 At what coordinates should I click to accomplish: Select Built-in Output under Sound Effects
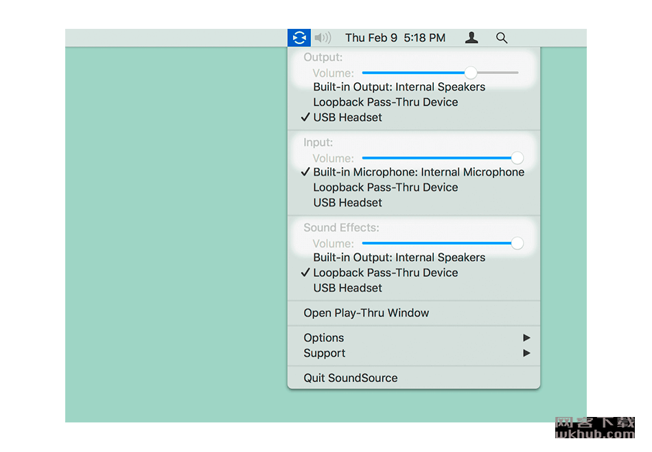[414, 258]
